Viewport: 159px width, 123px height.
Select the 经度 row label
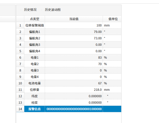(34, 103)
